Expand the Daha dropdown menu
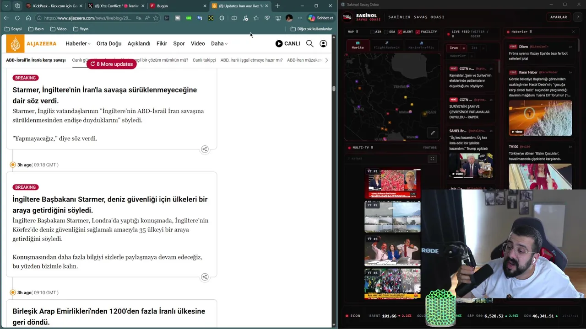586x329 pixels. coord(219,43)
